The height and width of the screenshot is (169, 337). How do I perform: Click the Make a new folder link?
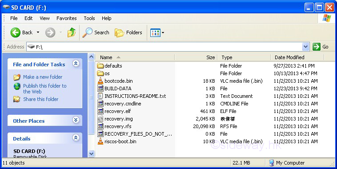[43, 77]
